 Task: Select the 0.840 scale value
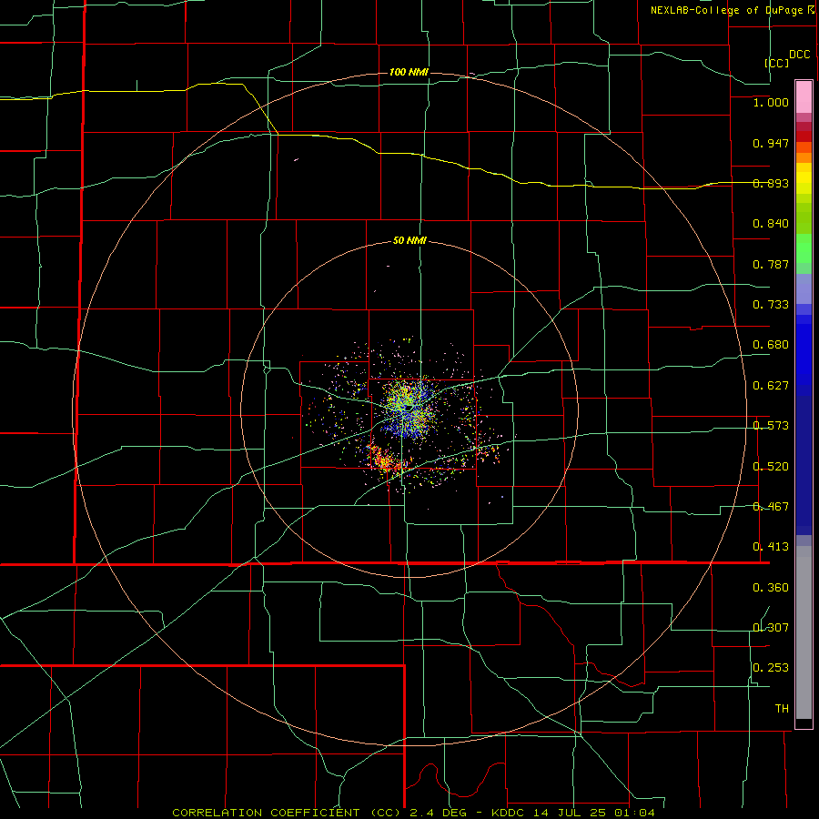(x=771, y=224)
